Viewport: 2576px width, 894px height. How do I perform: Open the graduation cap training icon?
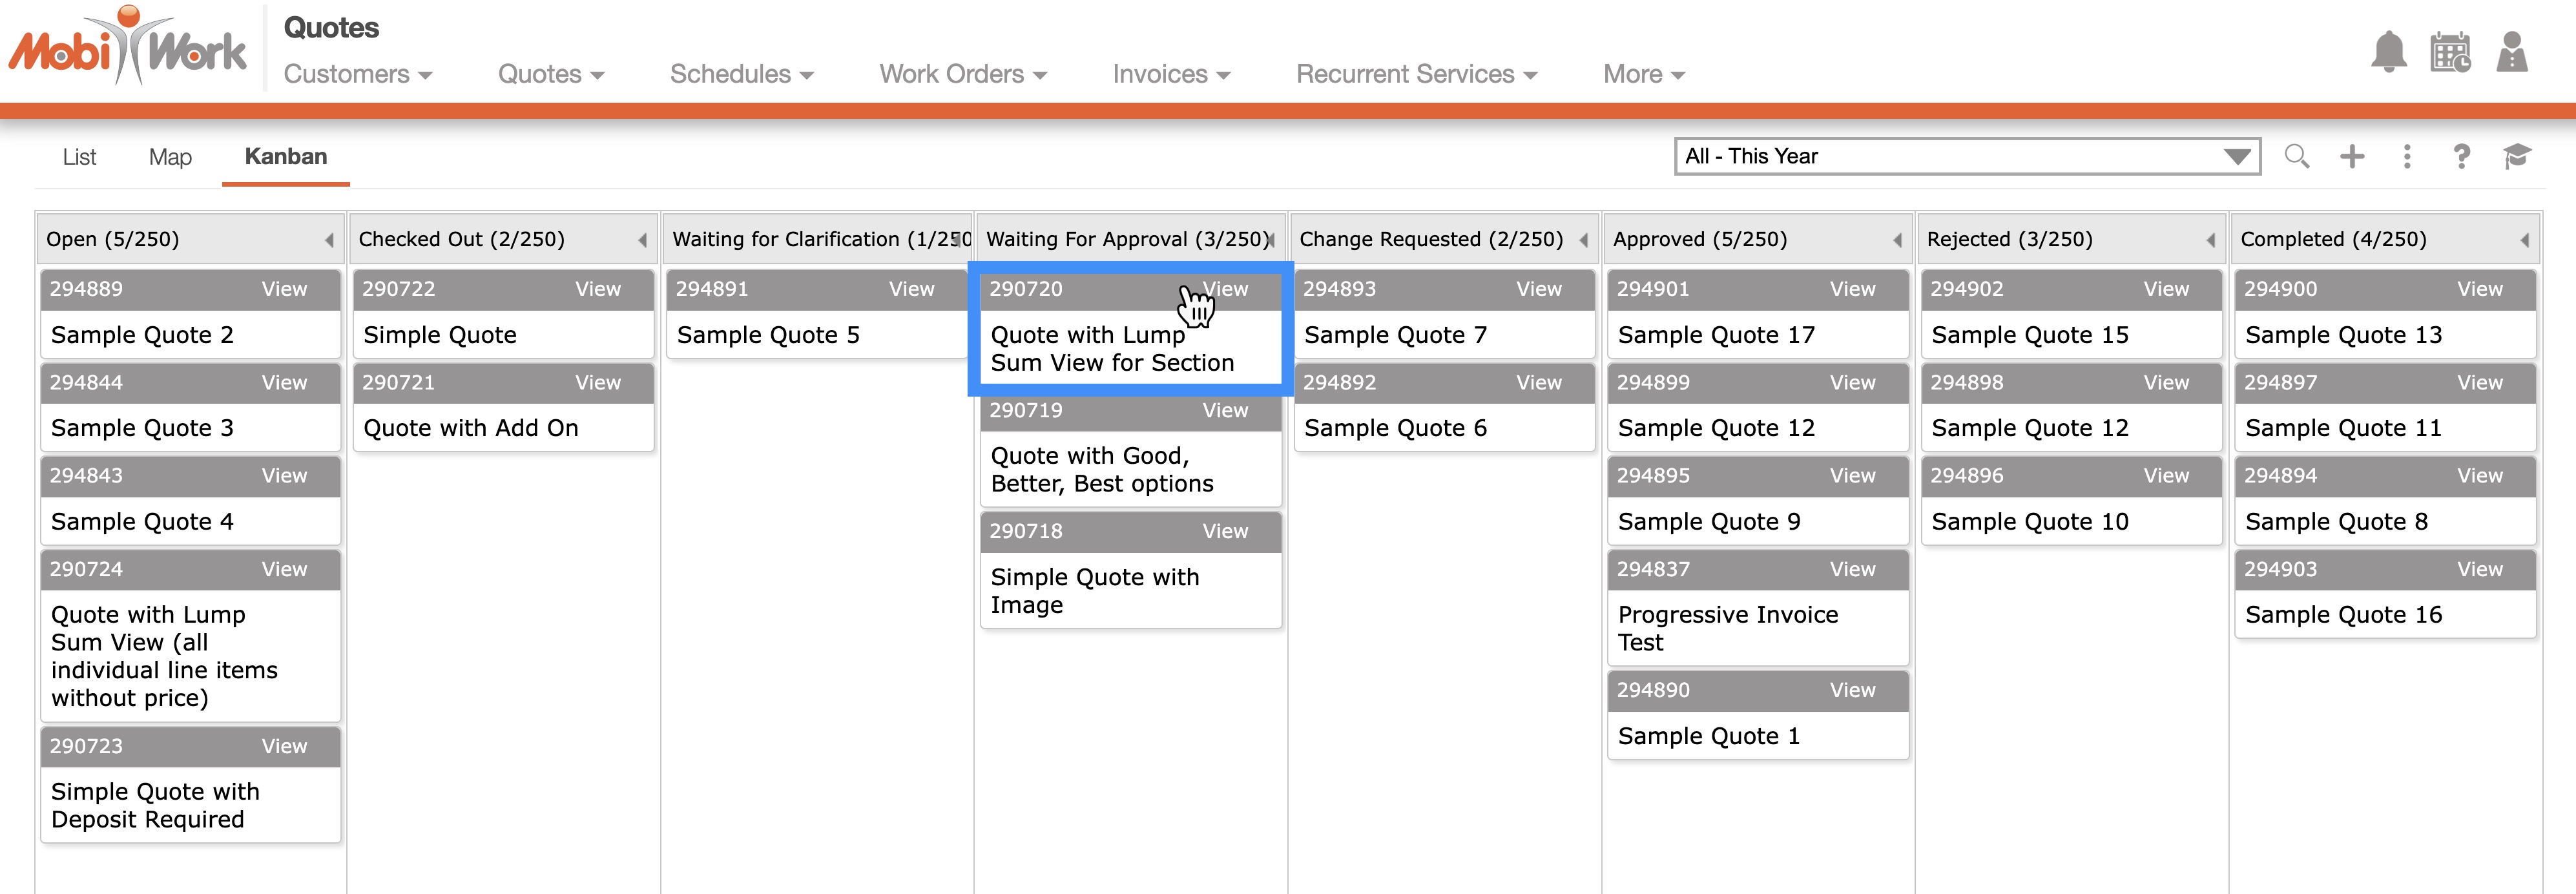pyautogui.click(x=2516, y=156)
